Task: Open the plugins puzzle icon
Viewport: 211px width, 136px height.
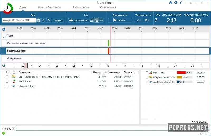Action: point(171,3)
